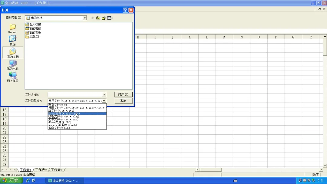This screenshot has width=327, height=184.
Task: Open 我的电脑 in the places bar
Action: click(12, 65)
